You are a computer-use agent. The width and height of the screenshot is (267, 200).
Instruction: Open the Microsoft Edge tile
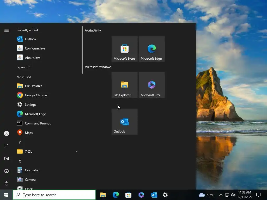point(152,49)
